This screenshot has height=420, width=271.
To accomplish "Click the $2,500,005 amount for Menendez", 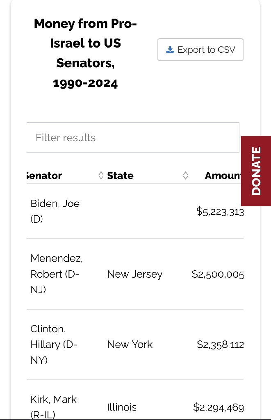I will click(218, 274).
